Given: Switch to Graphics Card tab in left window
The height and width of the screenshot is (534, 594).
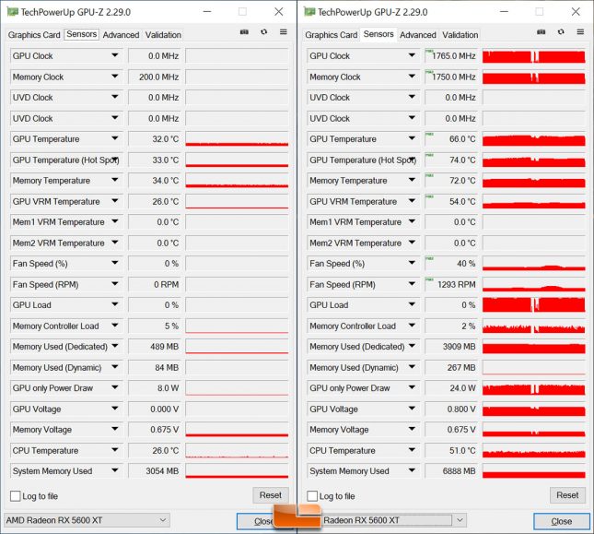Looking at the screenshot, I should 34,35.
